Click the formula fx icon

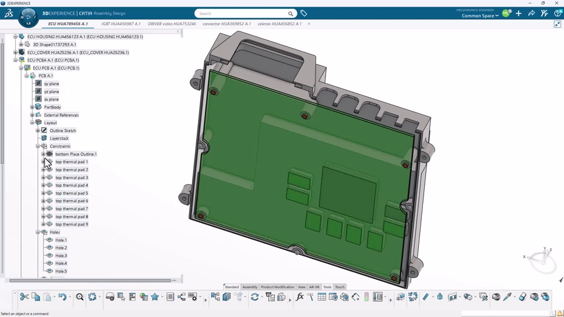[300, 297]
